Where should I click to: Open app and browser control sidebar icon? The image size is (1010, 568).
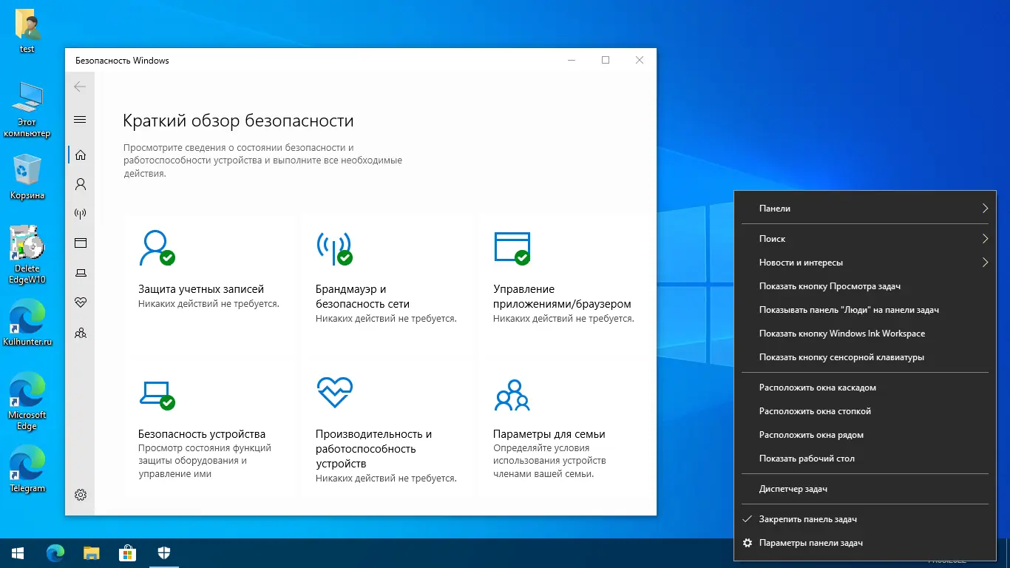tap(81, 243)
